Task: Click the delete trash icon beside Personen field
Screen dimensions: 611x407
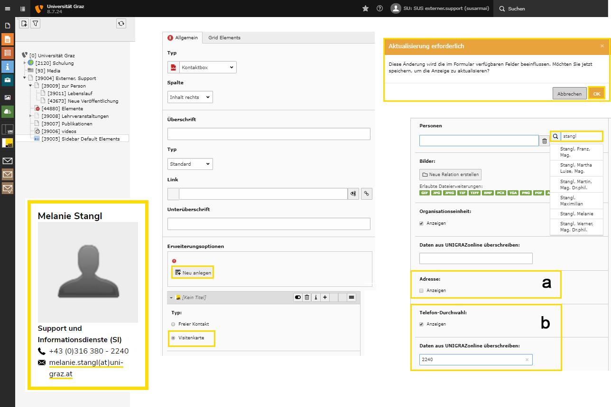Action: pyautogui.click(x=545, y=141)
